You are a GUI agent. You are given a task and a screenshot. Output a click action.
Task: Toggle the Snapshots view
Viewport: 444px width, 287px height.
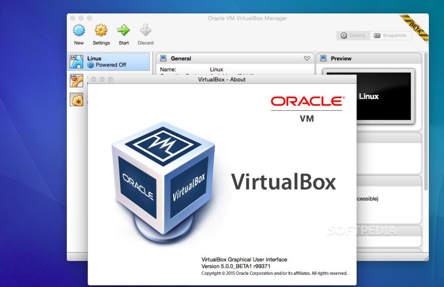[391, 35]
